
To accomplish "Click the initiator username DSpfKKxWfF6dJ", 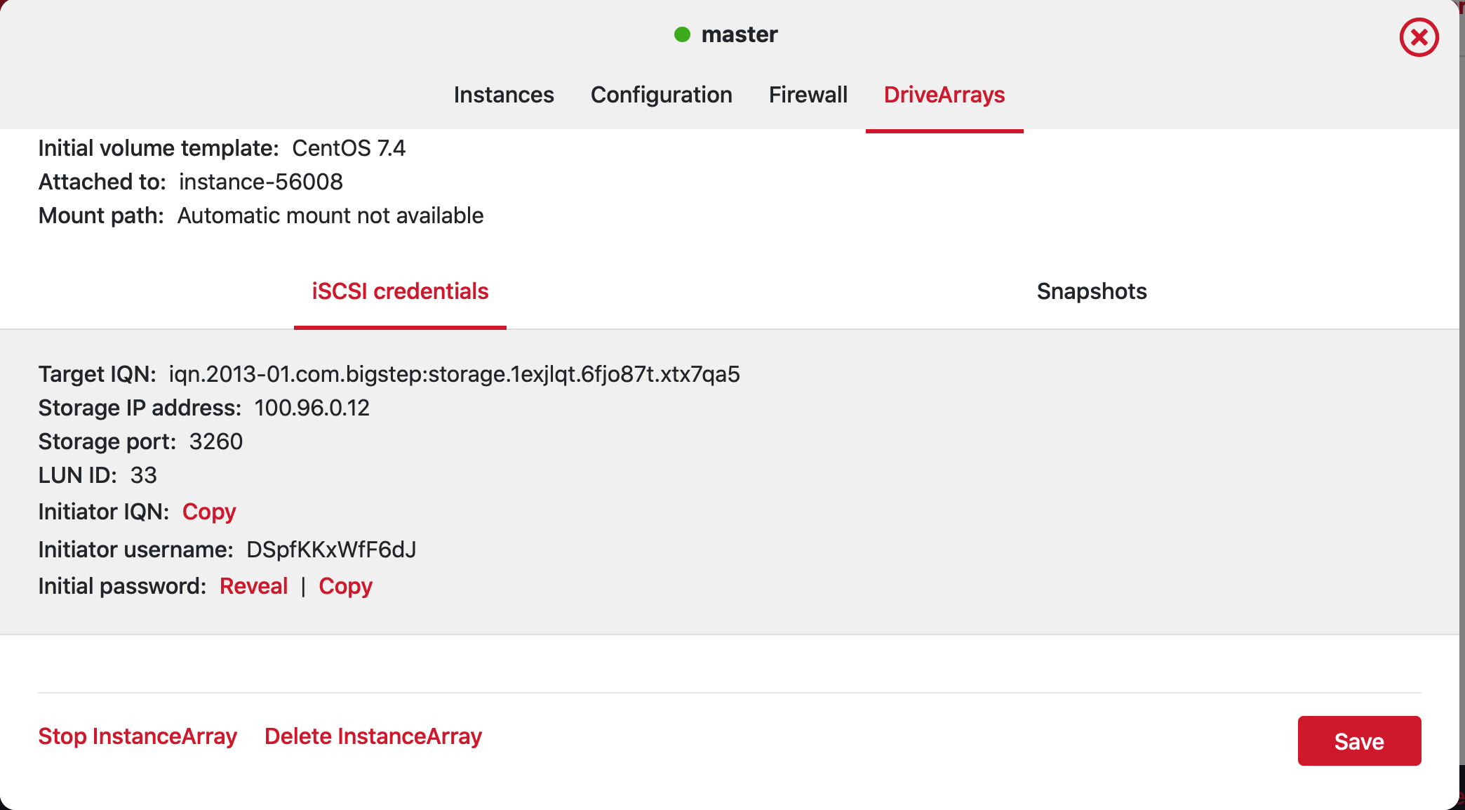I will [x=331, y=550].
